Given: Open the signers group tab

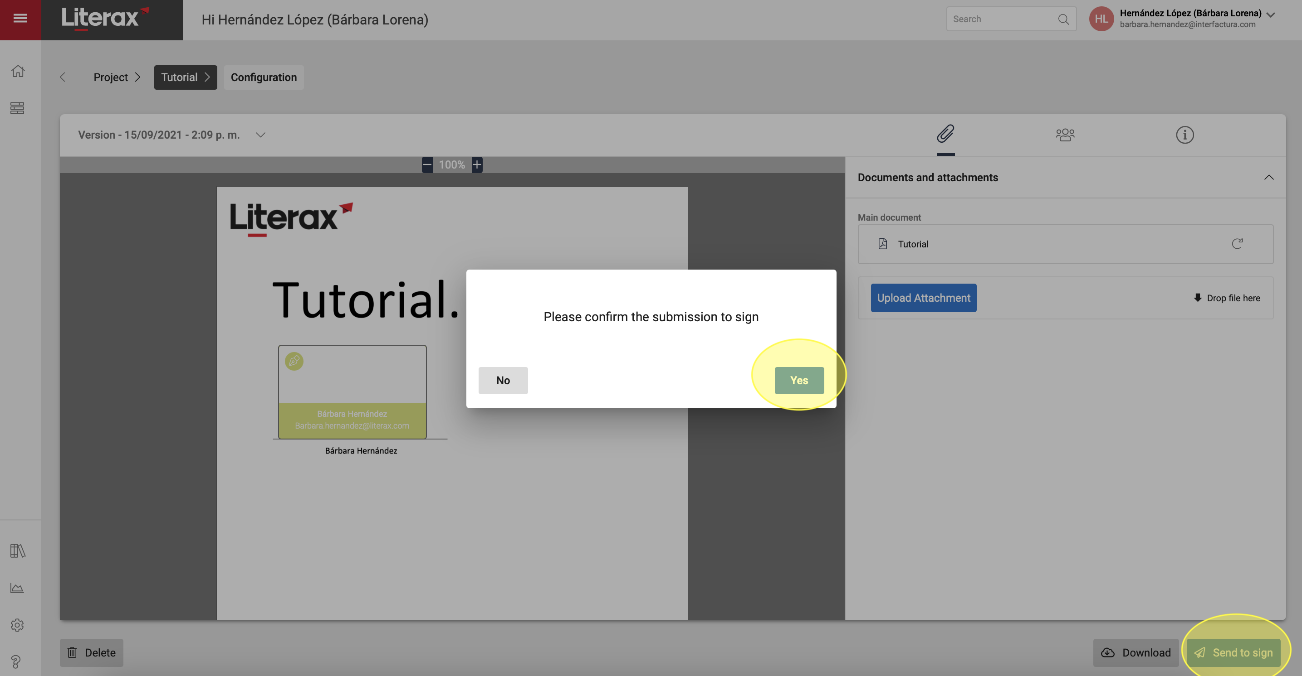Looking at the screenshot, I should (x=1066, y=135).
